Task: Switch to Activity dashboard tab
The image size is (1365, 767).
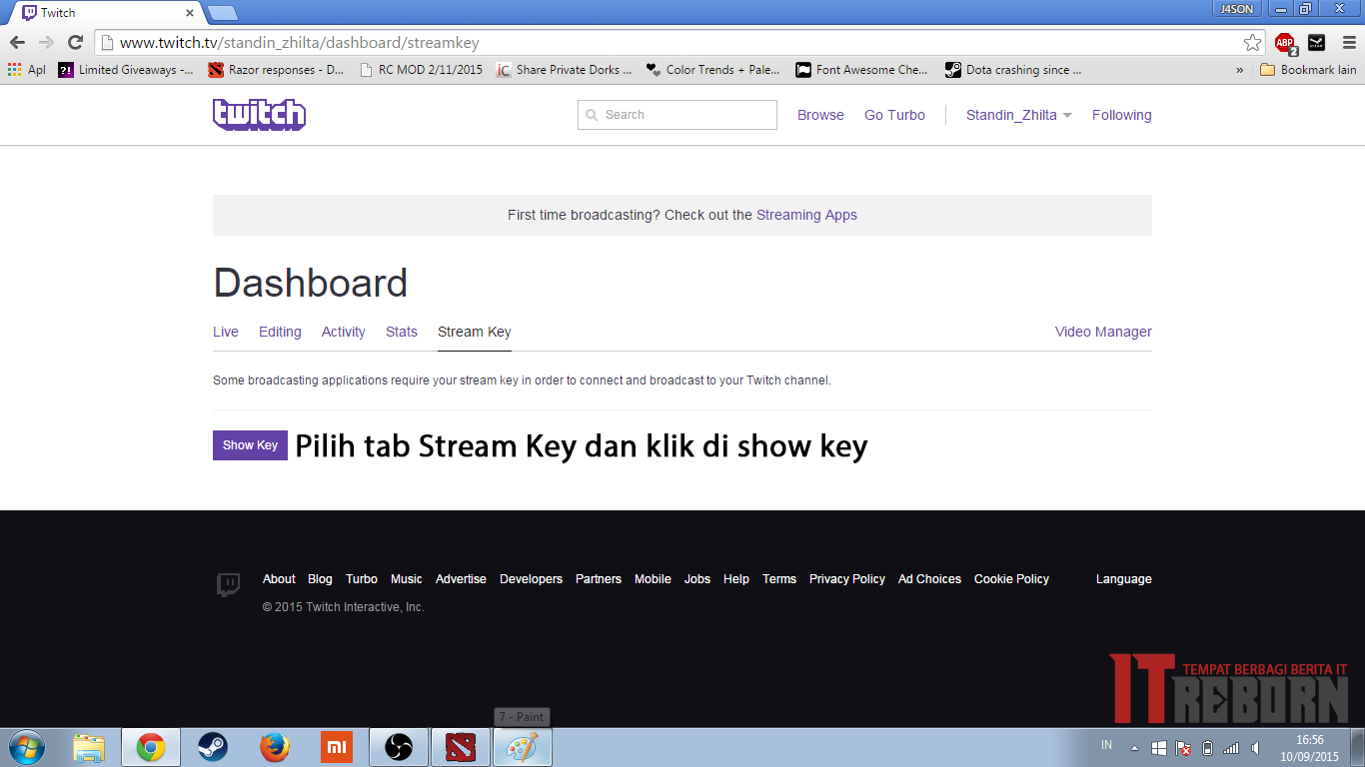Action: pos(343,332)
